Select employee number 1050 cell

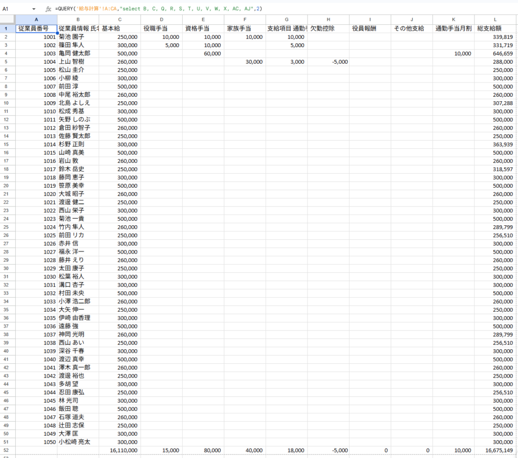pos(36,442)
